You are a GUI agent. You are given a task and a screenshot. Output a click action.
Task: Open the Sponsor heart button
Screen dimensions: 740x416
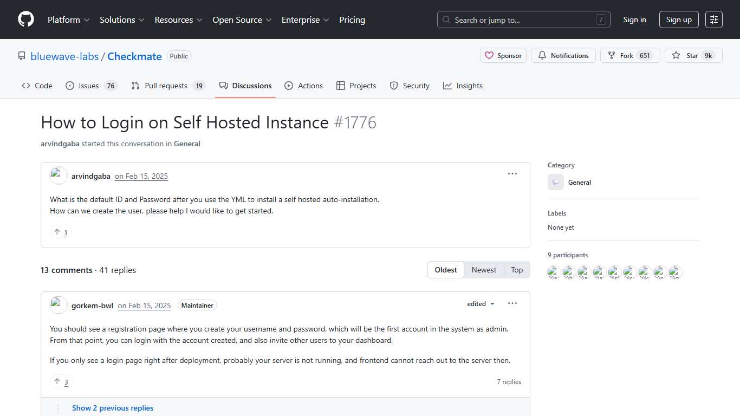[503, 55]
